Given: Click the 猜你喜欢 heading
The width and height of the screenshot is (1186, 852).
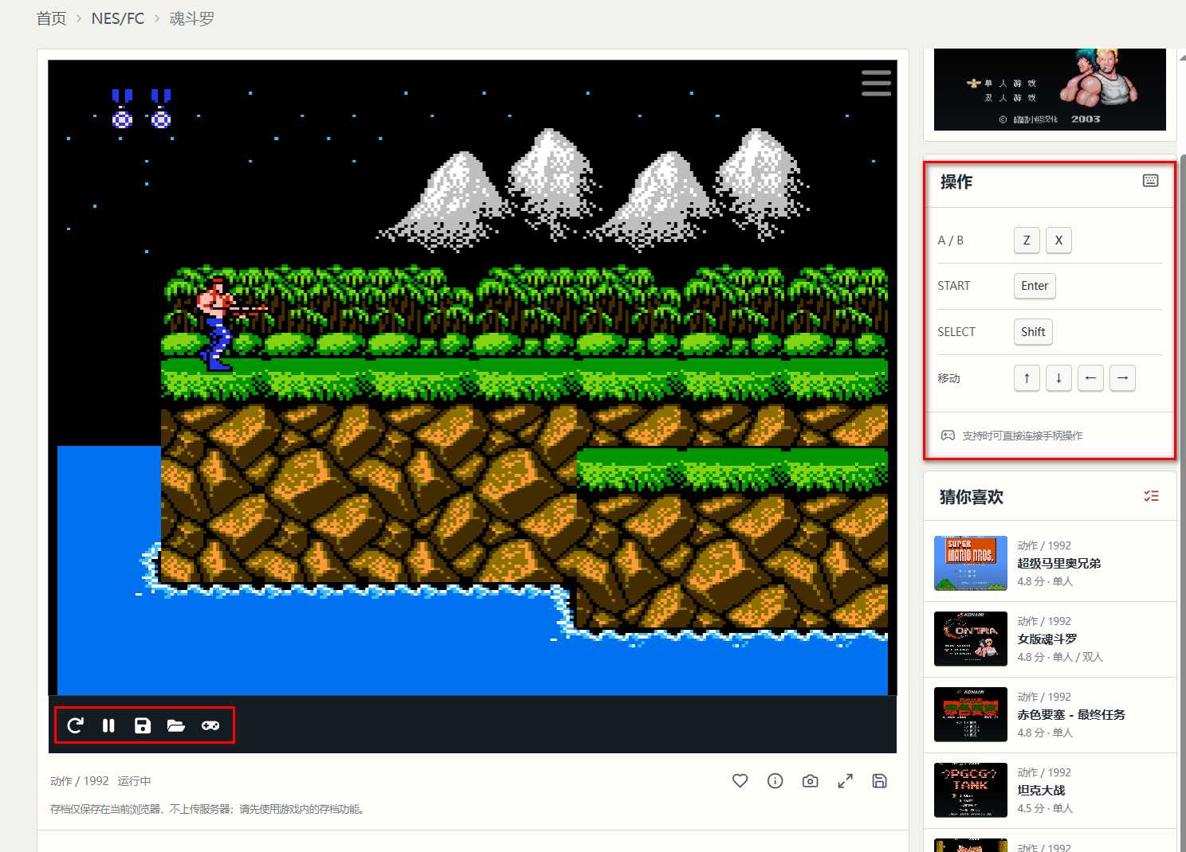Looking at the screenshot, I should (x=972, y=497).
